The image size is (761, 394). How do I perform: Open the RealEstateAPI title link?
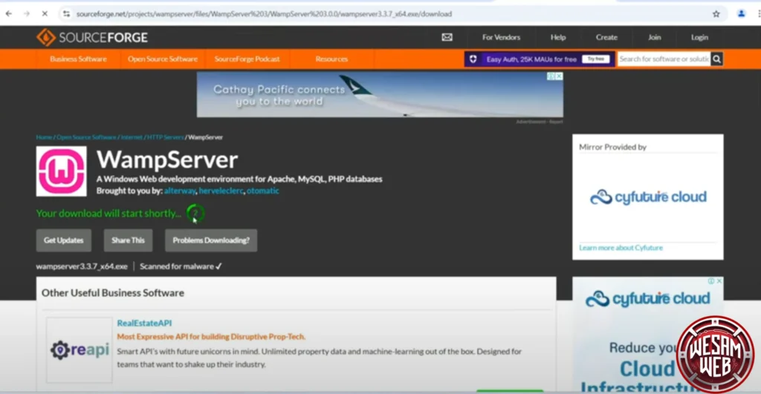[144, 323]
